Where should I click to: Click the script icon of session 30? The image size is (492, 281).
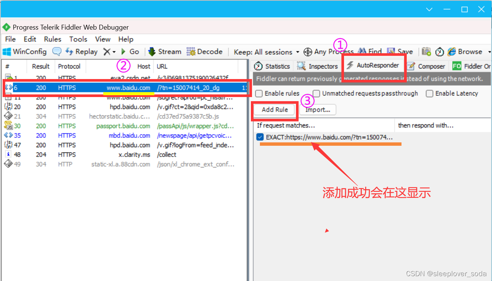pos(8,126)
